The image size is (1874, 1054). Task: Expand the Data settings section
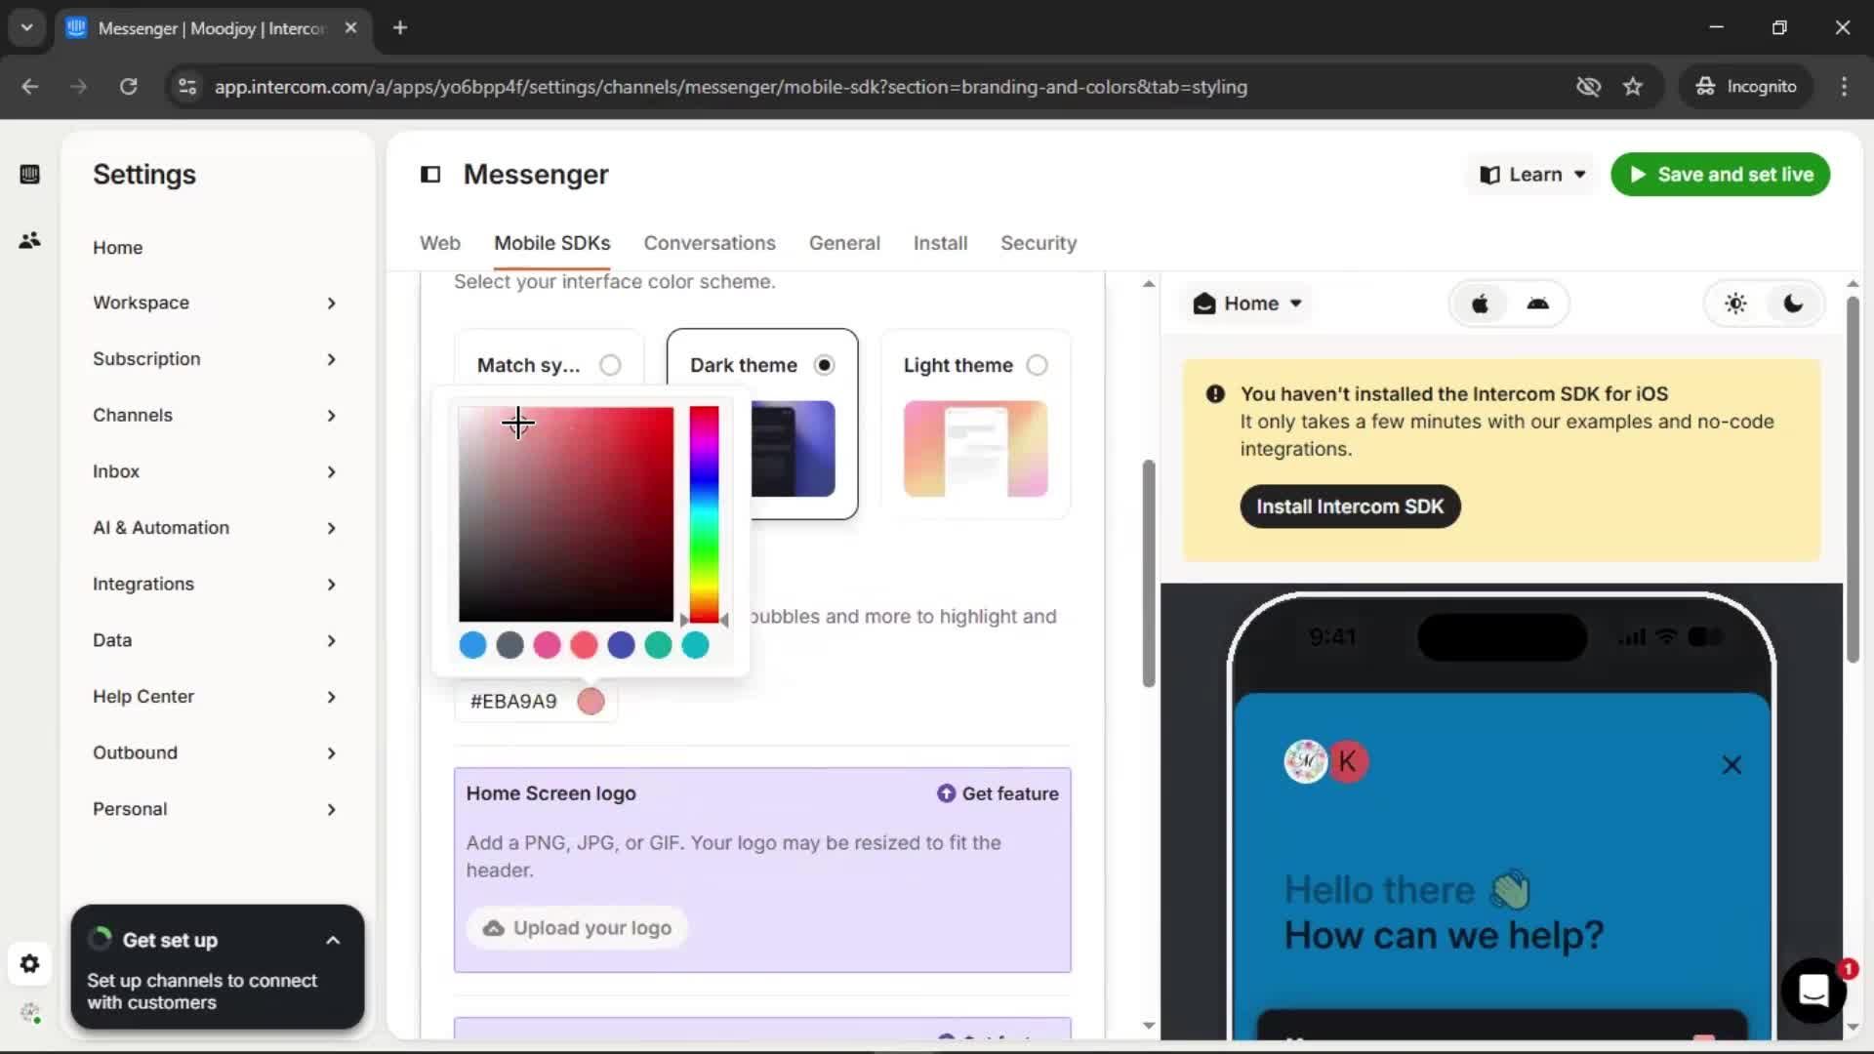click(x=215, y=640)
